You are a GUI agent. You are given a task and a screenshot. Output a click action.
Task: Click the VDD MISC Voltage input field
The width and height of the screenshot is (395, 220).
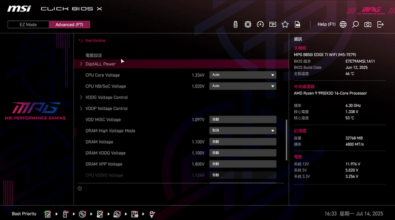click(x=243, y=119)
